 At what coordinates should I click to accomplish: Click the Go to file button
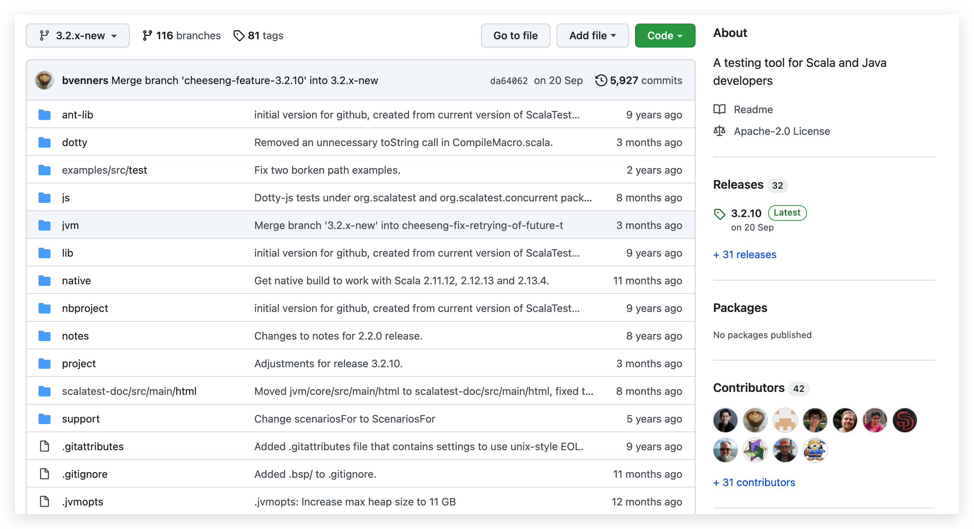tap(515, 35)
